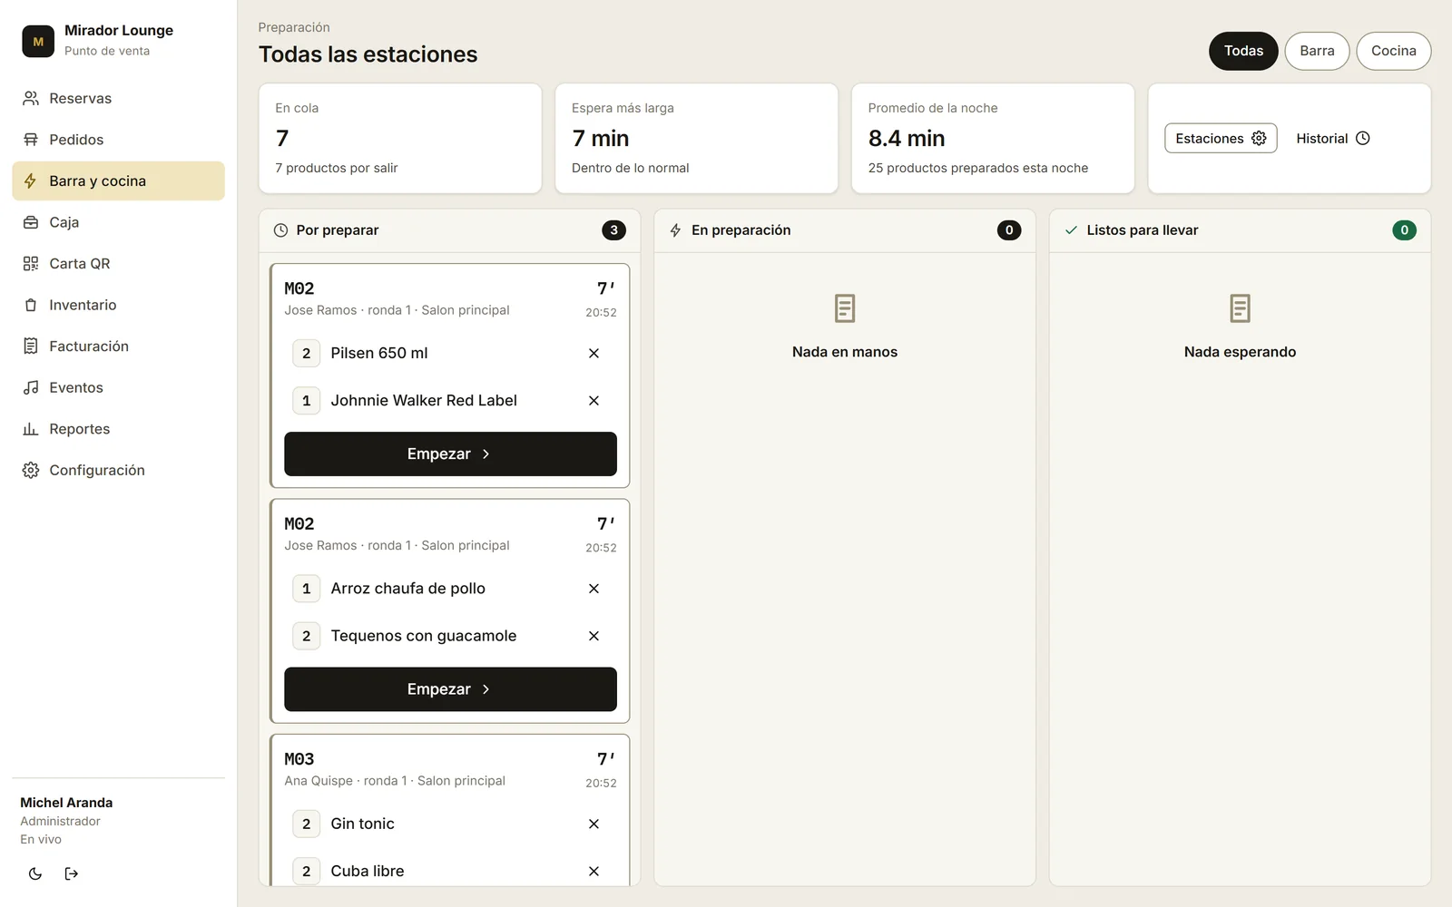Click the En preparación lightning icon

point(675,230)
